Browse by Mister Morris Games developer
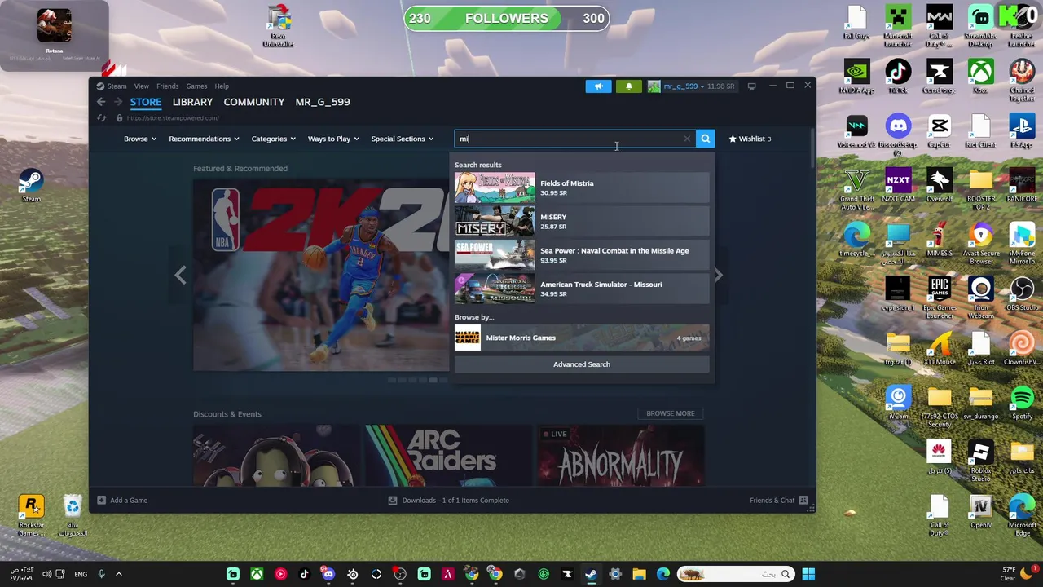1043x587 pixels. point(582,338)
